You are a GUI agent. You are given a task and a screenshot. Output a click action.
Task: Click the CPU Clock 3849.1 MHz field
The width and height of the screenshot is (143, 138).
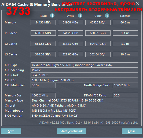coord(84,75)
